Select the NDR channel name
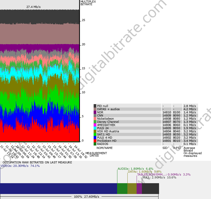211x199 pixels. click(x=100, y=112)
